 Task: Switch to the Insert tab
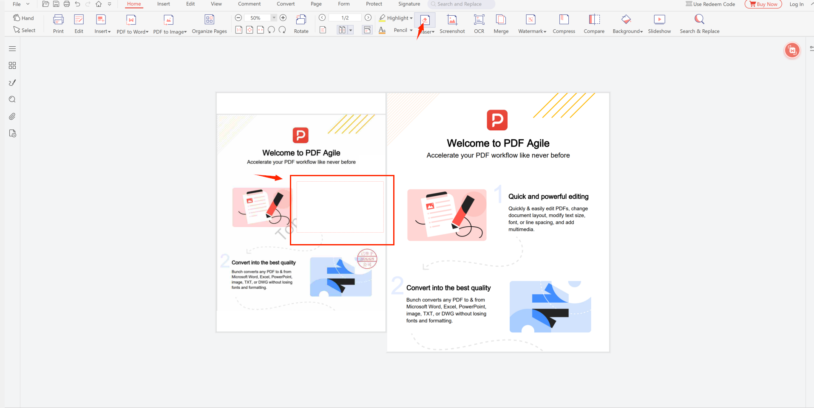[163, 4]
